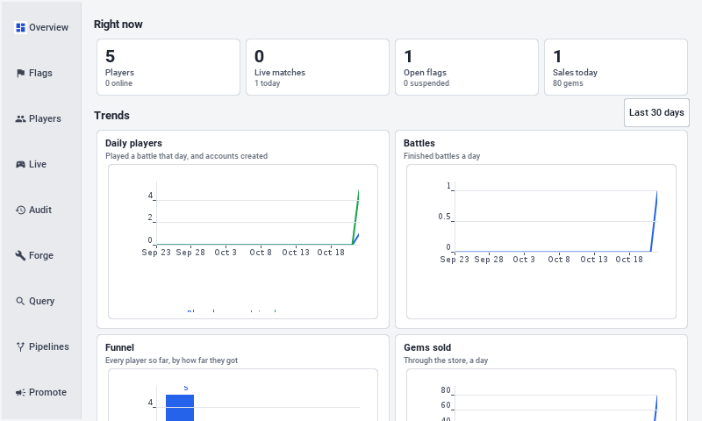The width and height of the screenshot is (702, 421).
Task: Open the Live matches stat card
Action: click(x=318, y=68)
